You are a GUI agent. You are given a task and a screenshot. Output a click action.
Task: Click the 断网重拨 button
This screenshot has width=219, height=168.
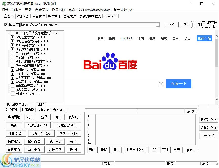pyautogui.click(x=34, y=149)
